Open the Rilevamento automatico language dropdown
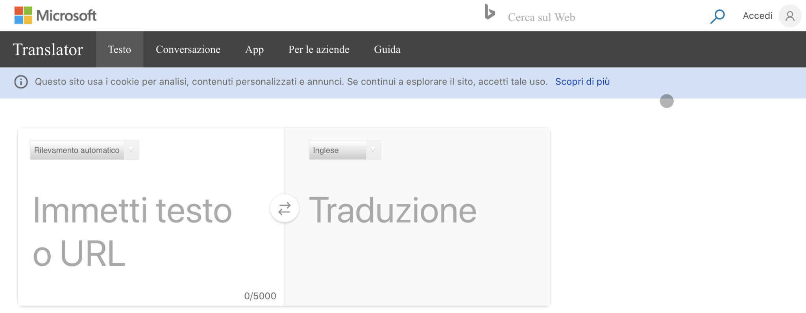806x313 pixels. 84,150
